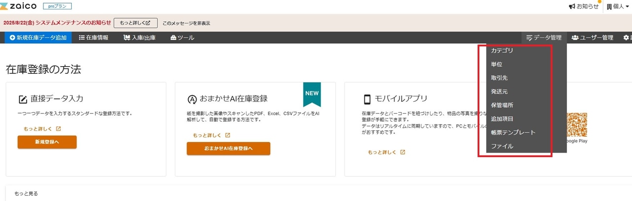Click the 直接データ入力 edit pencil icon
The height and width of the screenshot is (201, 632).
23,99
